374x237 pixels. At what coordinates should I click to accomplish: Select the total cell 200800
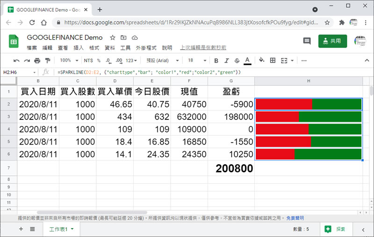tap(231, 168)
